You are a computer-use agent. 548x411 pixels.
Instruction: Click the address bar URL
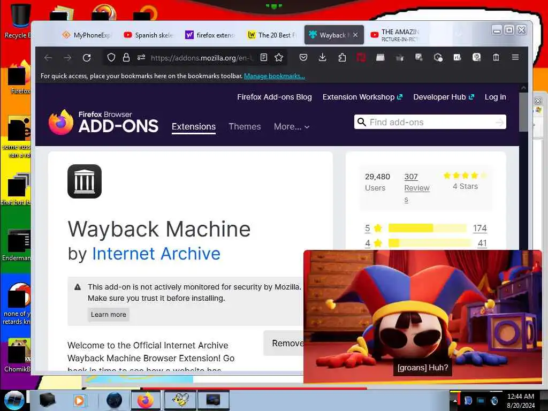pos(202,58)
